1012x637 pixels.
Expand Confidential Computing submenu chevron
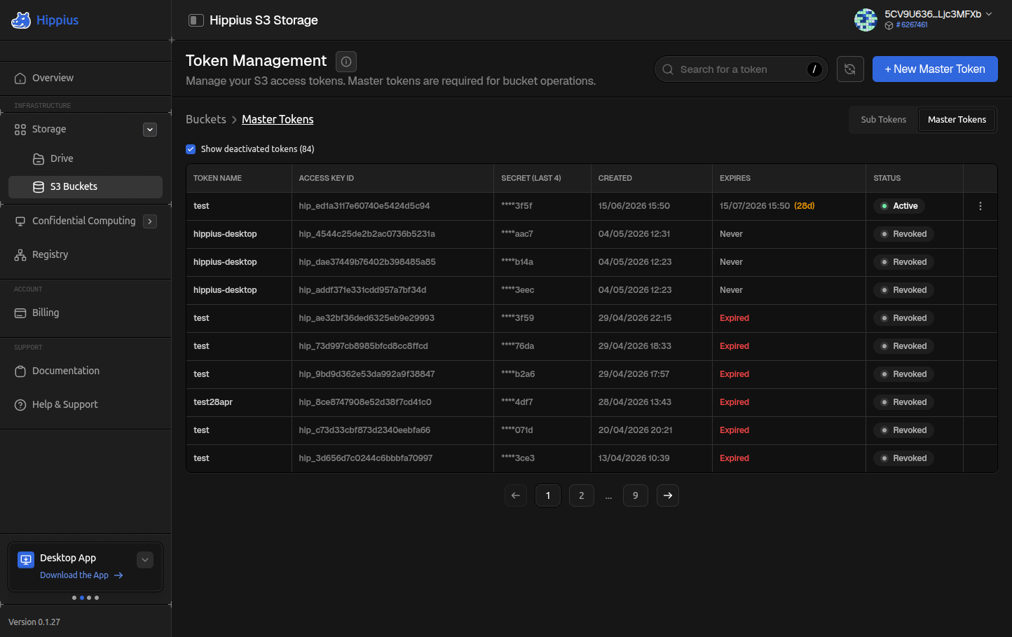(150, 221)
